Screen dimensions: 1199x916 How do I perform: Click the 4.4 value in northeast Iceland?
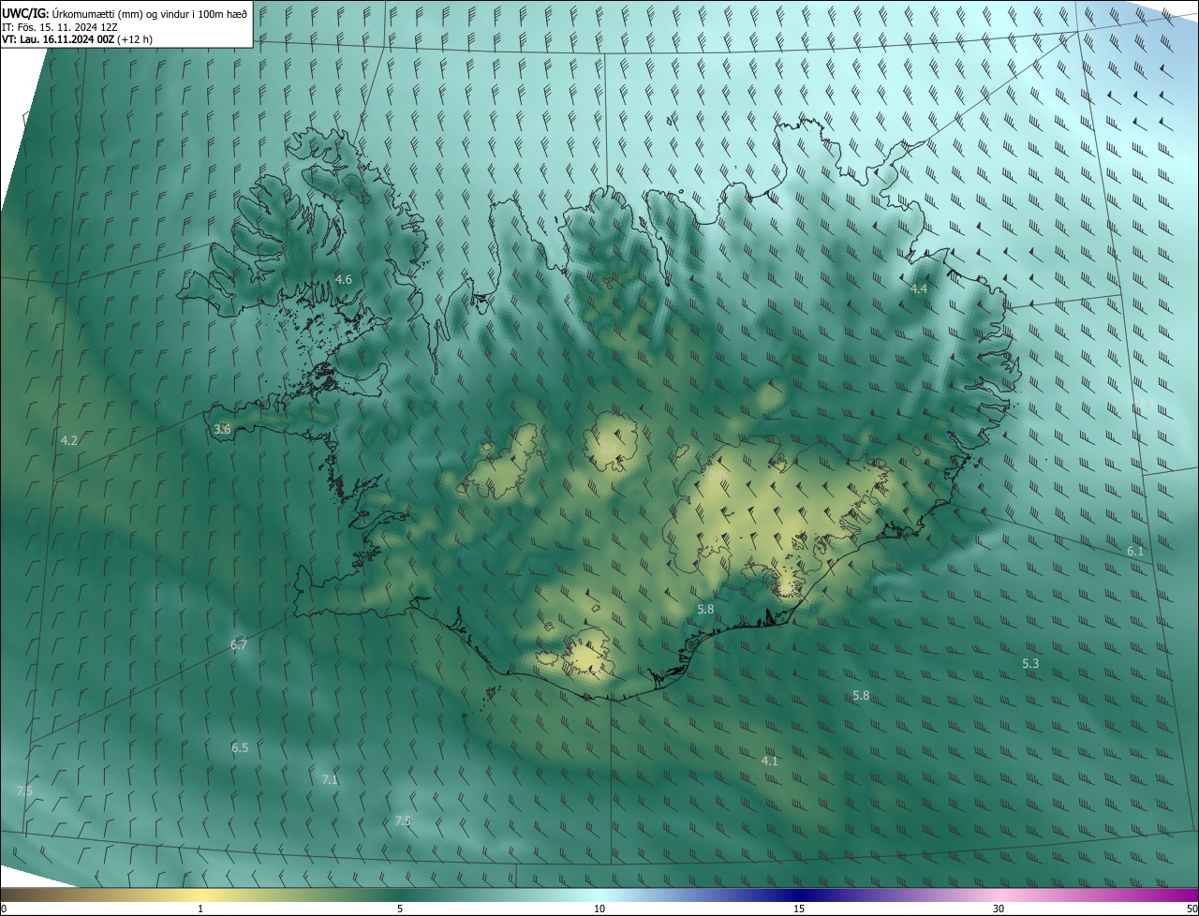919,289
